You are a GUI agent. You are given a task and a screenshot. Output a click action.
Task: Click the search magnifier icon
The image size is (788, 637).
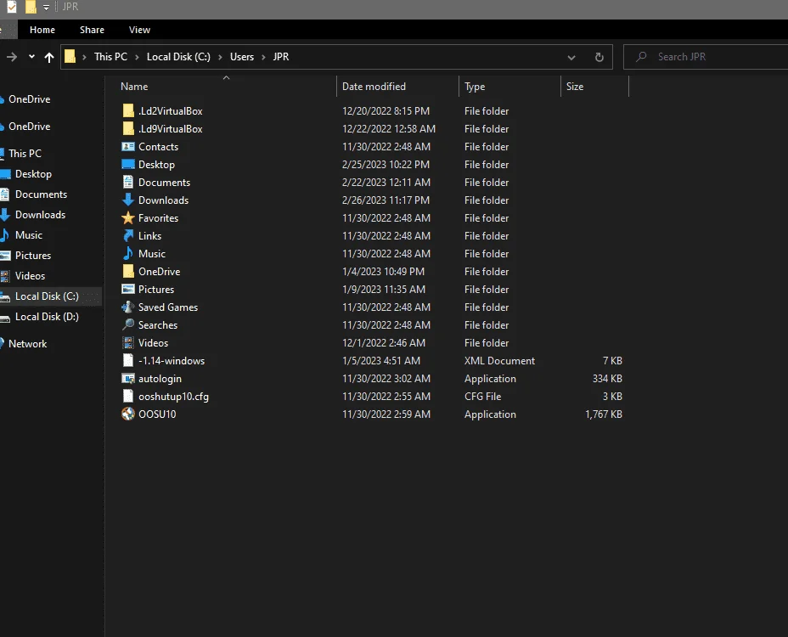pos(641,57)
